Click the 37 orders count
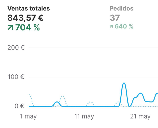This screenshot has height=128, width=158. click(115, 18)
